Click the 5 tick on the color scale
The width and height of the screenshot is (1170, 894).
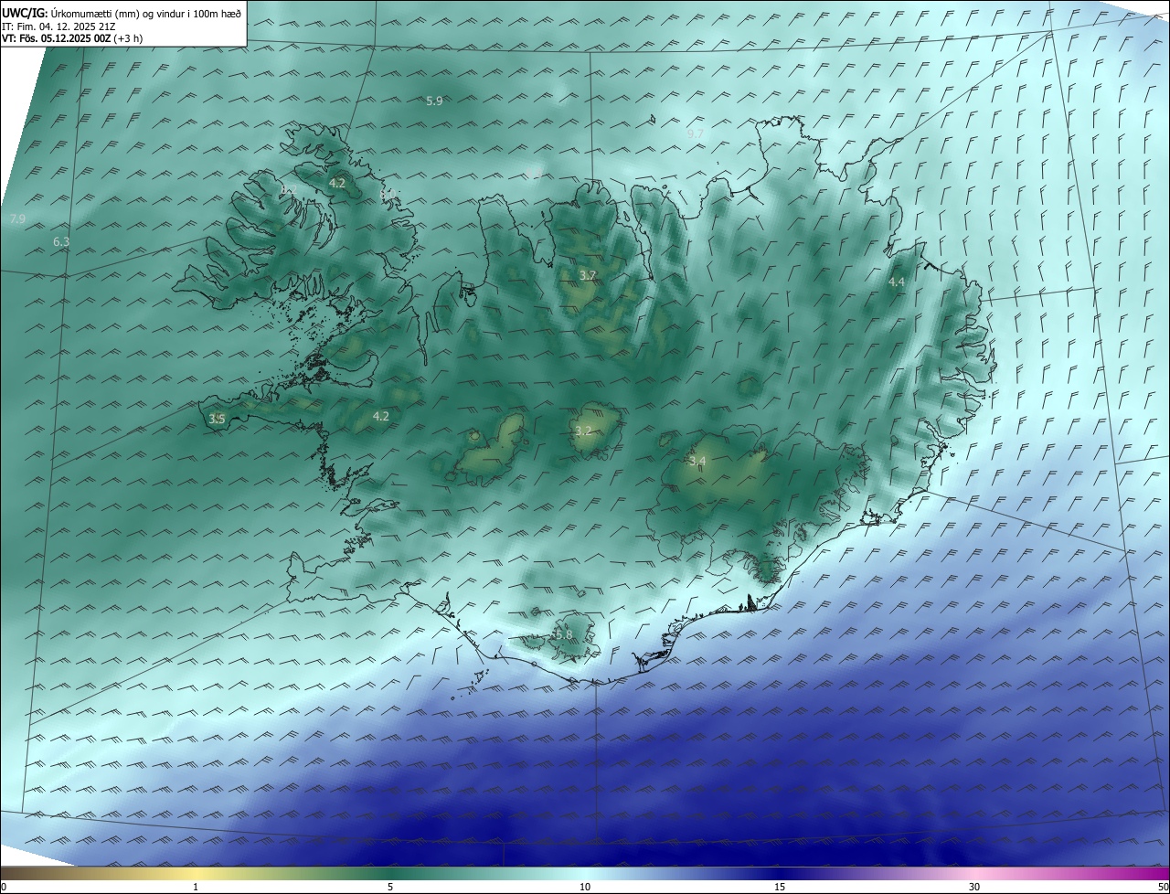click(x=390, y=888)
